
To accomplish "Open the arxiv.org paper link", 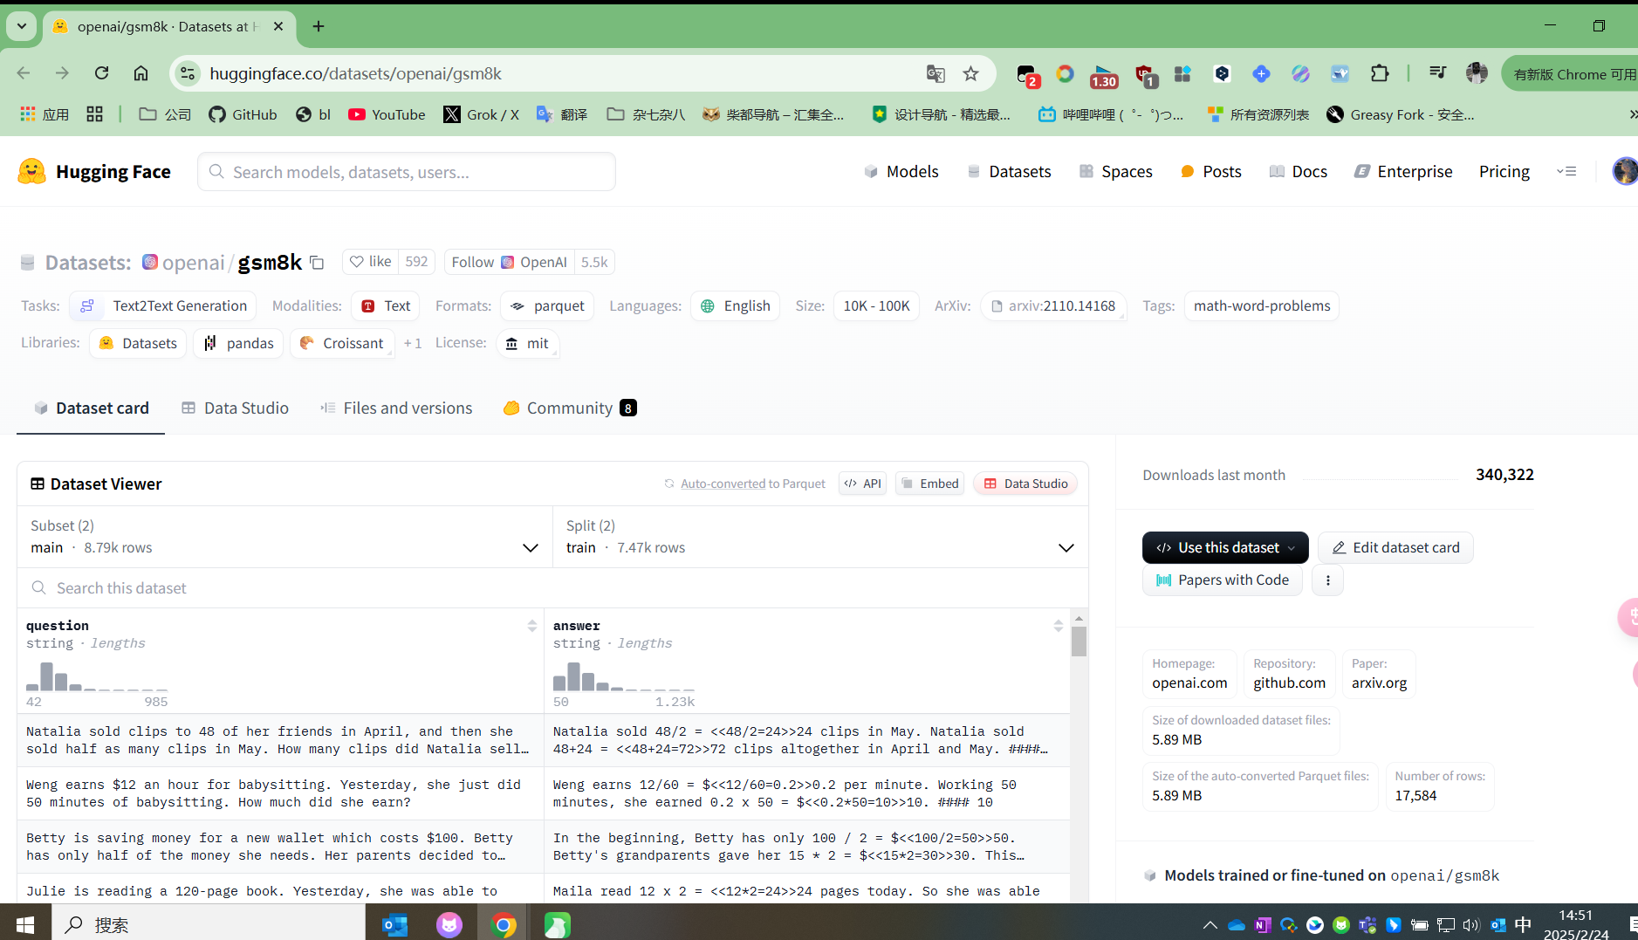I will [x=1379, y=683].
